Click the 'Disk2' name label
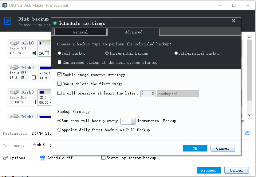 pyautogui.click(x=27, y=67)
